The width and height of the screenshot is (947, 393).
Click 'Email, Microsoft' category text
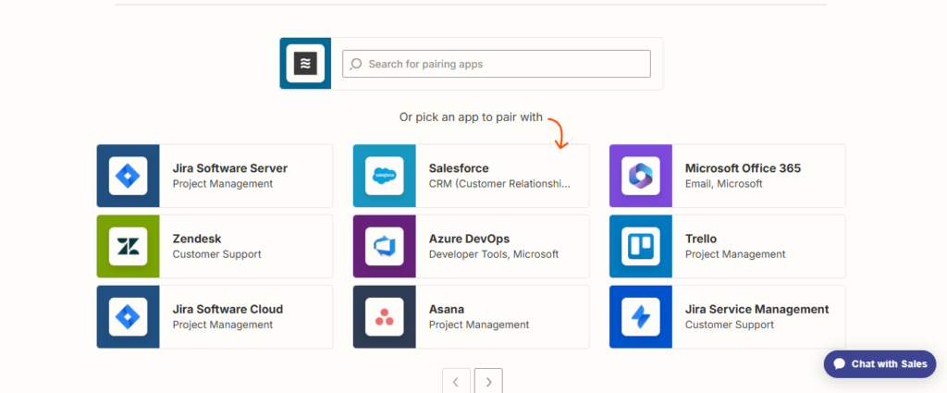(x=723, y=183)
